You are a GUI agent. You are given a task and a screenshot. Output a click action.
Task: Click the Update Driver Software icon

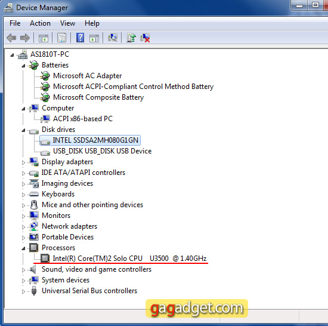click(x=131, y=38)
